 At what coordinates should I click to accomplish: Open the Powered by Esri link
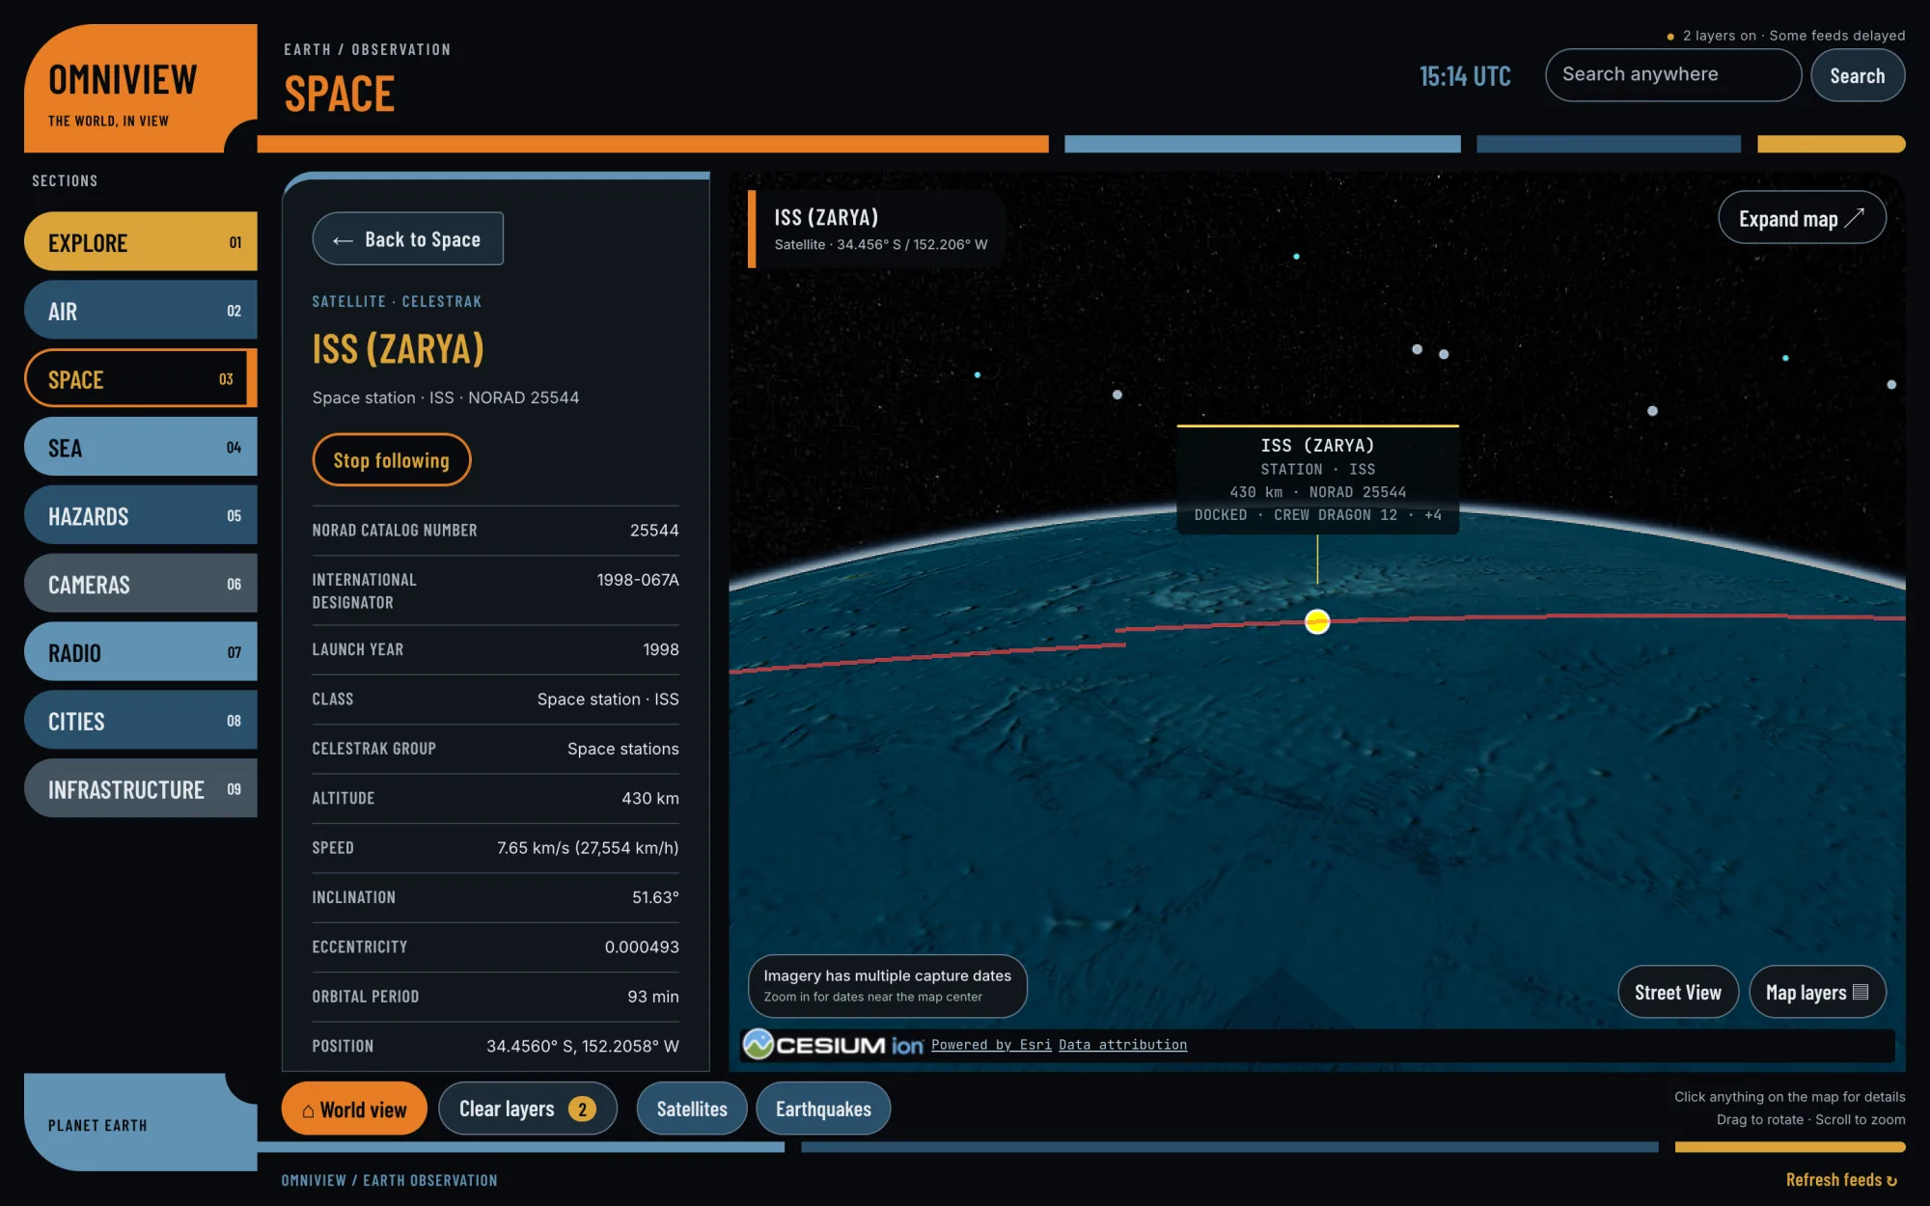(x=991, y=1045)
